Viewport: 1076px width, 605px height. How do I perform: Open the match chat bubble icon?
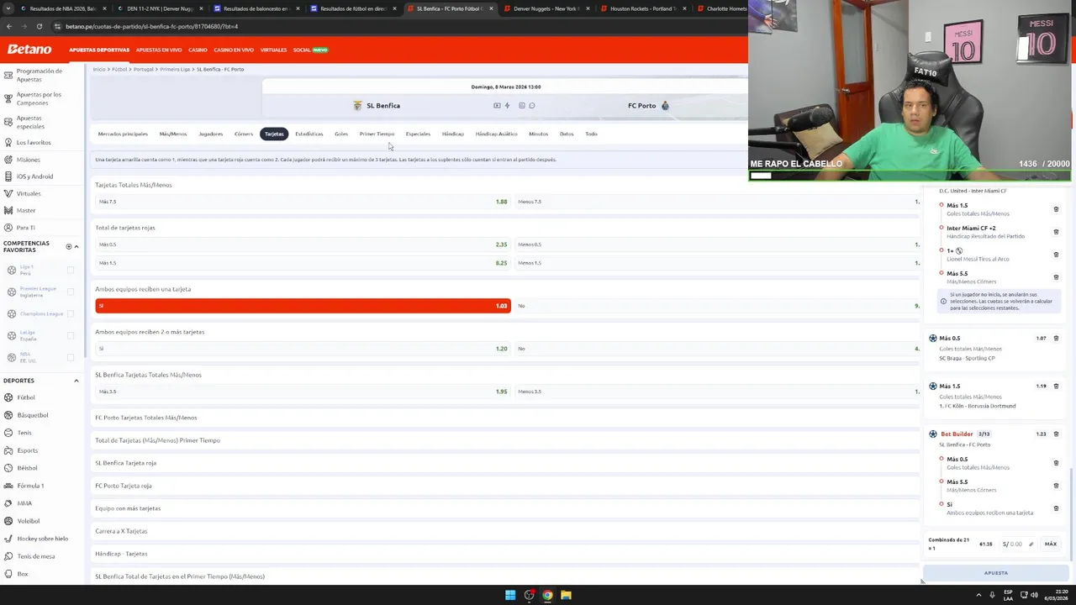click(x=532, y=106)
